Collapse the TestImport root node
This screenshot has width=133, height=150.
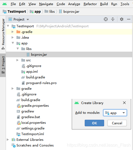pos(8,26)
